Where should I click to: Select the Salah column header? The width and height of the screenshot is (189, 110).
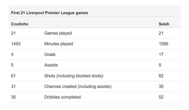pos(164,24)
